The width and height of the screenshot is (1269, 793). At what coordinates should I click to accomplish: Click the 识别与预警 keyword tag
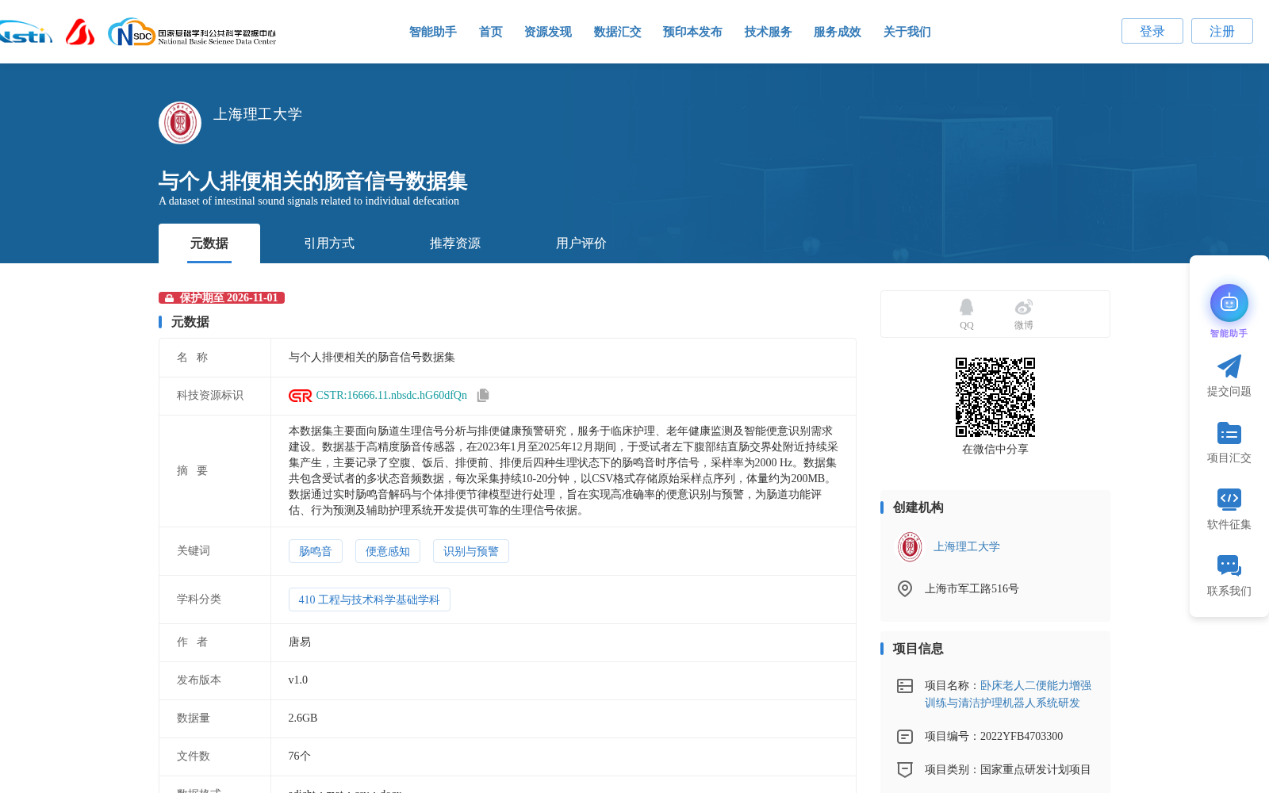pyautogui.click(x=471, y=551)
